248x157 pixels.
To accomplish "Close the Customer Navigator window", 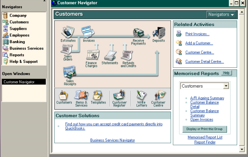I will 243,3.
